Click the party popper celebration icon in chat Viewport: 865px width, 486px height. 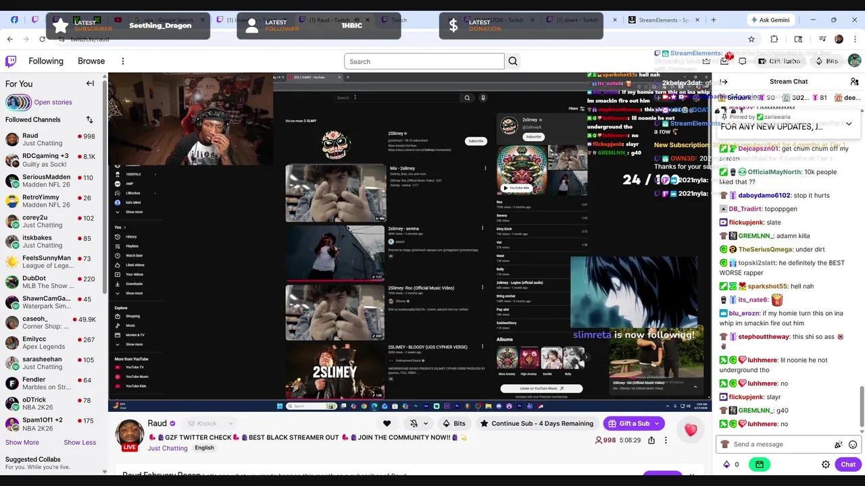click(x=839, y=445)
